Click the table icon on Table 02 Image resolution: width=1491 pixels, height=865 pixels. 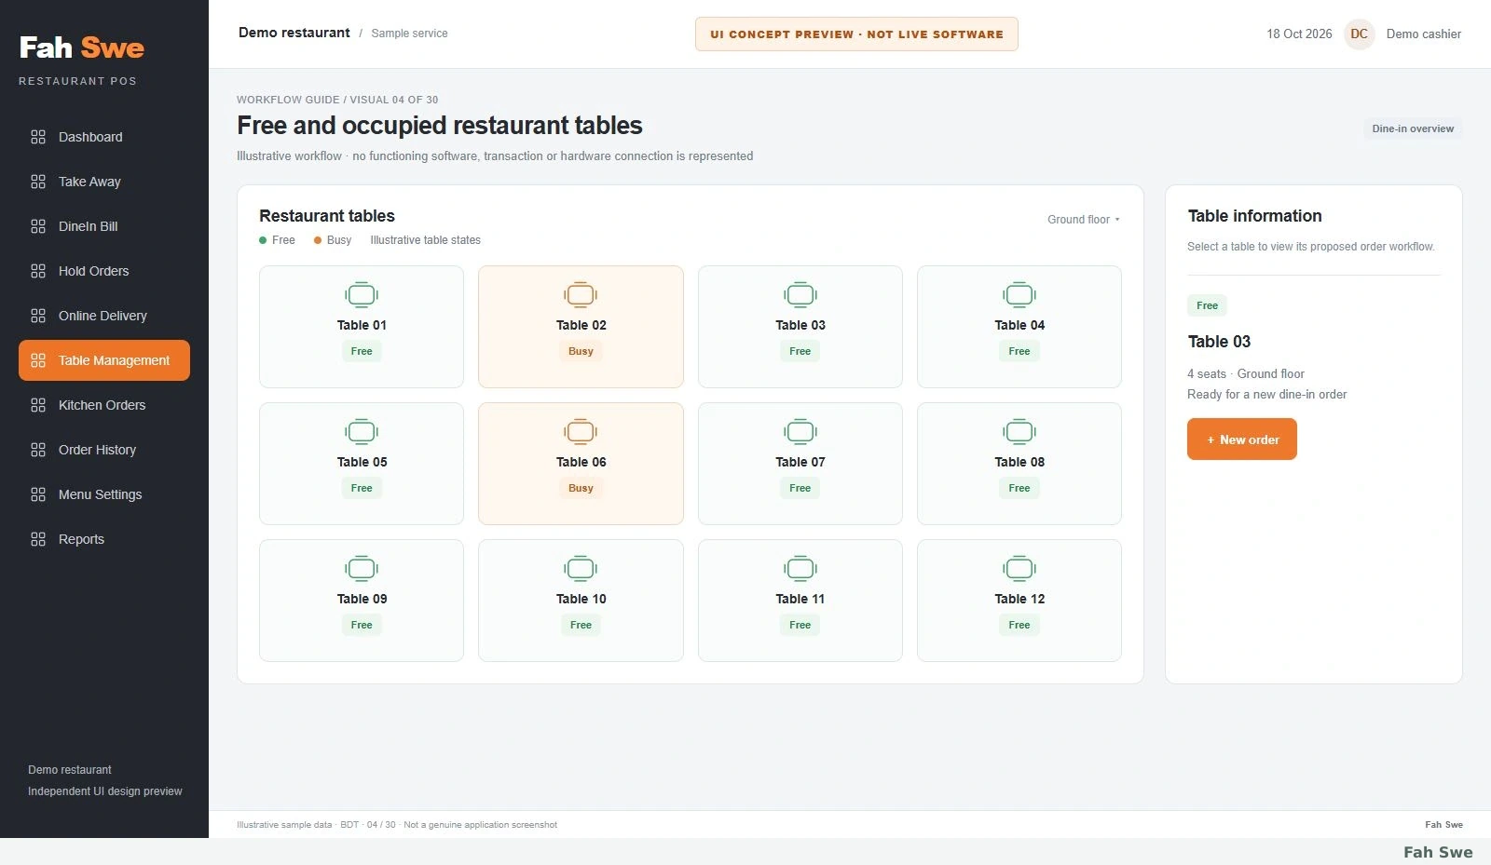pos(581,295)
